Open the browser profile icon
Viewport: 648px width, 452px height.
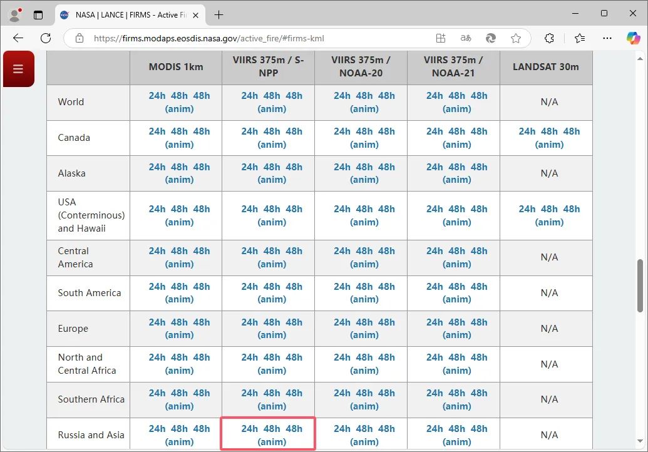[x=15, y=15]
